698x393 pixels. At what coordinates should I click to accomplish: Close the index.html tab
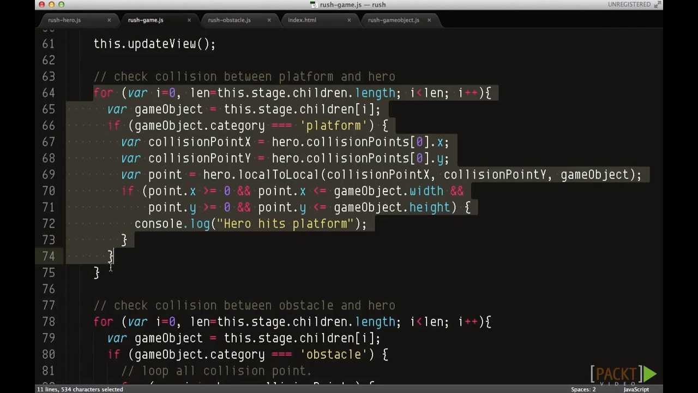[x=349, y=20]
